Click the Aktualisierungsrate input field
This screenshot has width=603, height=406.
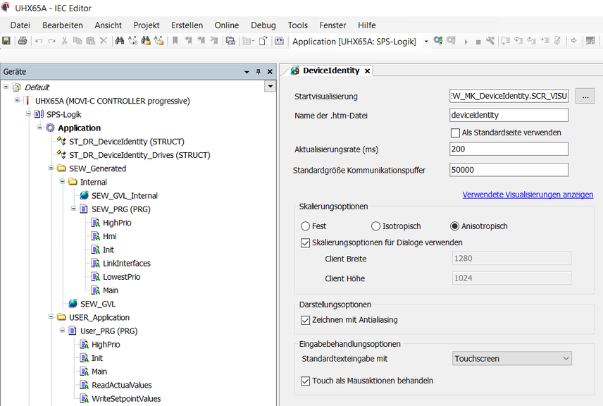509,149
